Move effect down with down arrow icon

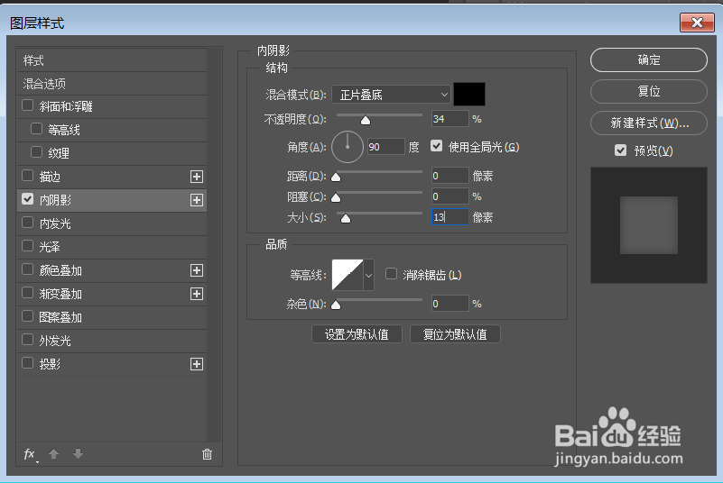tap(78, 454)
